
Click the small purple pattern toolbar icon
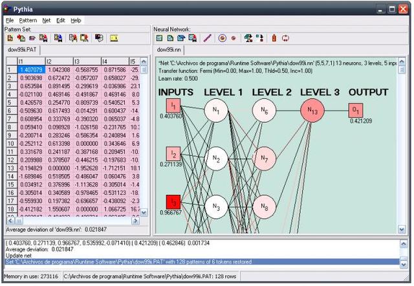[32, 39]
